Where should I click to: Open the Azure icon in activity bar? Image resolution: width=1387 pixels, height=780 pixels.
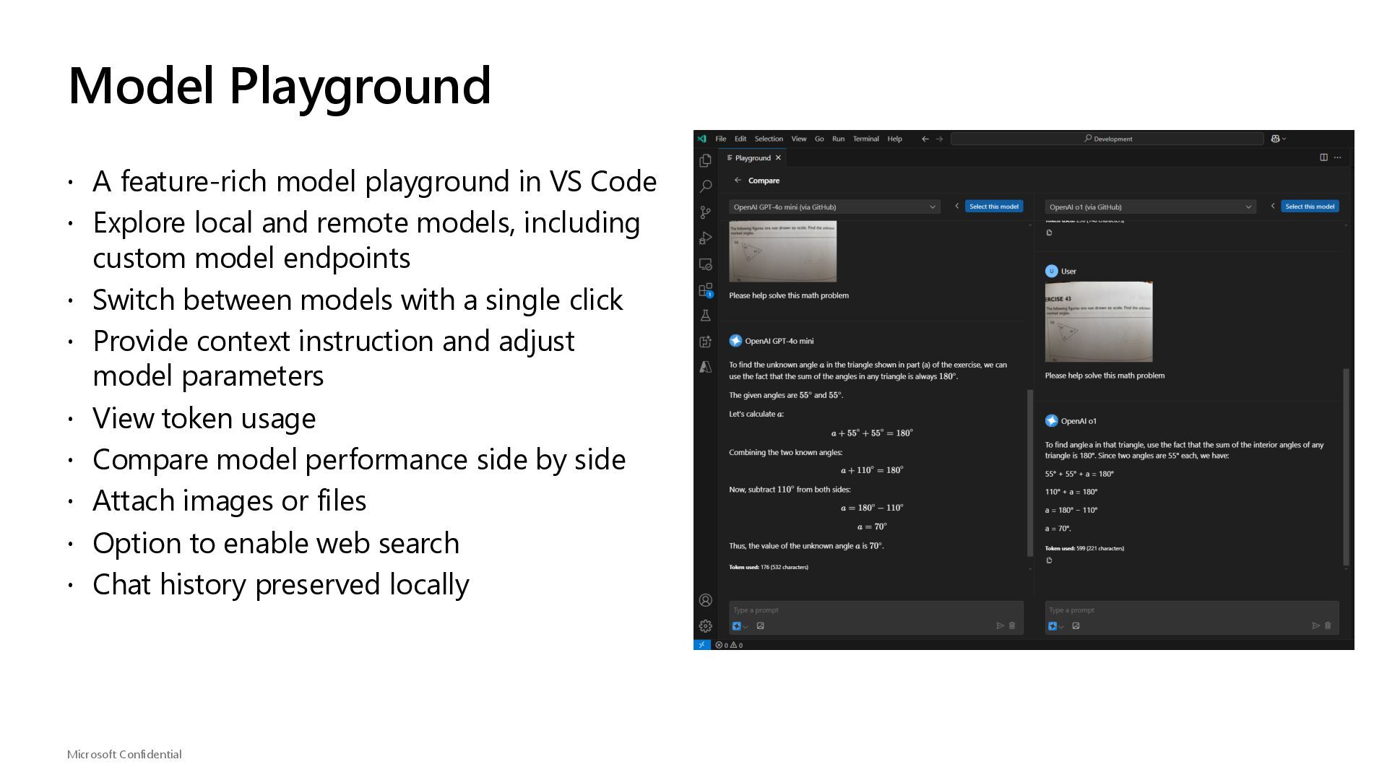coord(706,368)
